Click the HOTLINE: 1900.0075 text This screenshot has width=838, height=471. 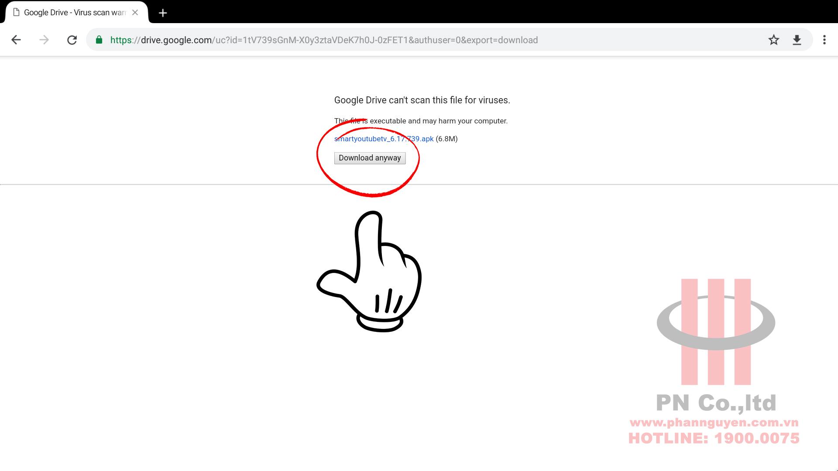click(x=714, y=438)
